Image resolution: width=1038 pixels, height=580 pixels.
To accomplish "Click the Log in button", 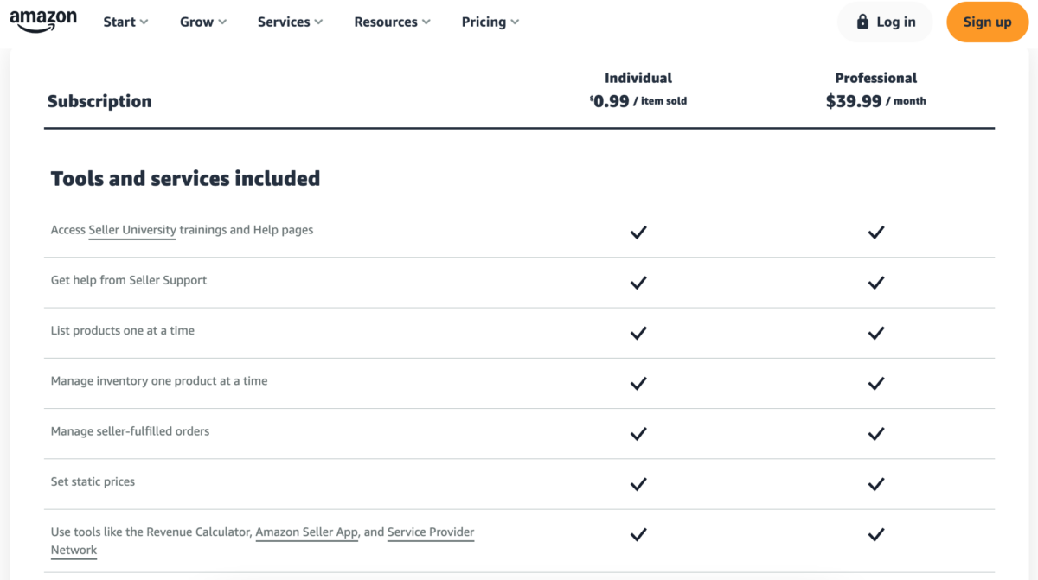I will click(x=885, y=22).
